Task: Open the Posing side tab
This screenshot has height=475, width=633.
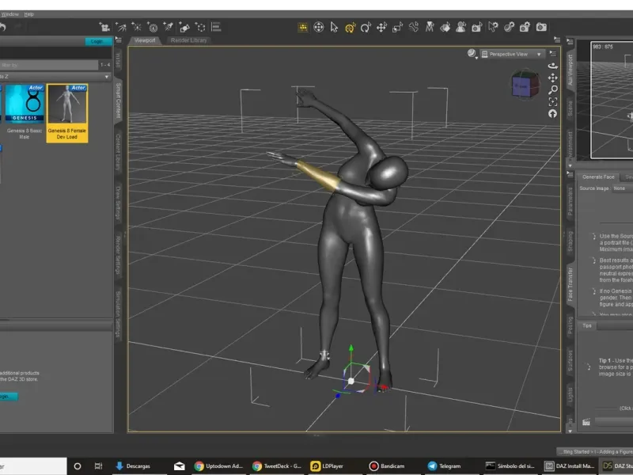Action: [570, 325]
